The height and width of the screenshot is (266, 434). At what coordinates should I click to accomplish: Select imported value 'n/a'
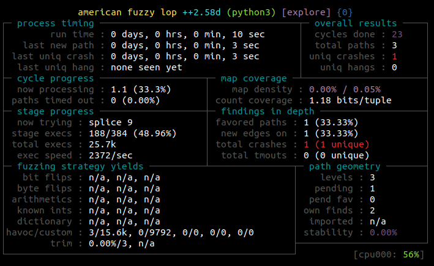pos(378,221)
